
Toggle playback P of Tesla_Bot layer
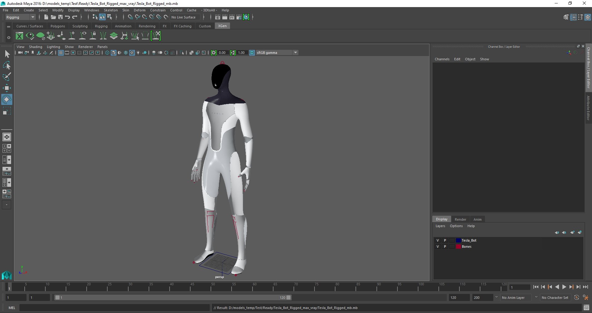(445, 240)
